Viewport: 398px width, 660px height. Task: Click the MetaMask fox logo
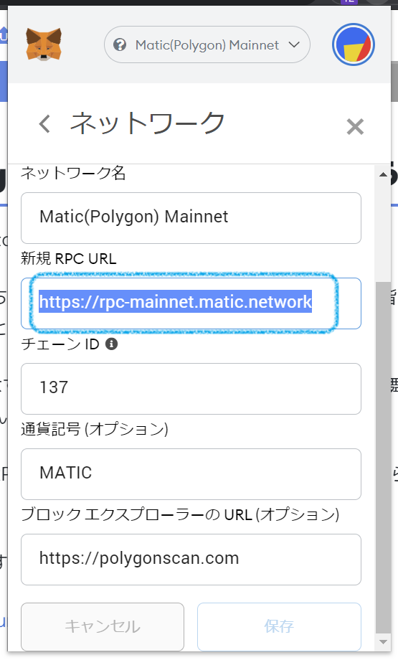coord(44,44)
